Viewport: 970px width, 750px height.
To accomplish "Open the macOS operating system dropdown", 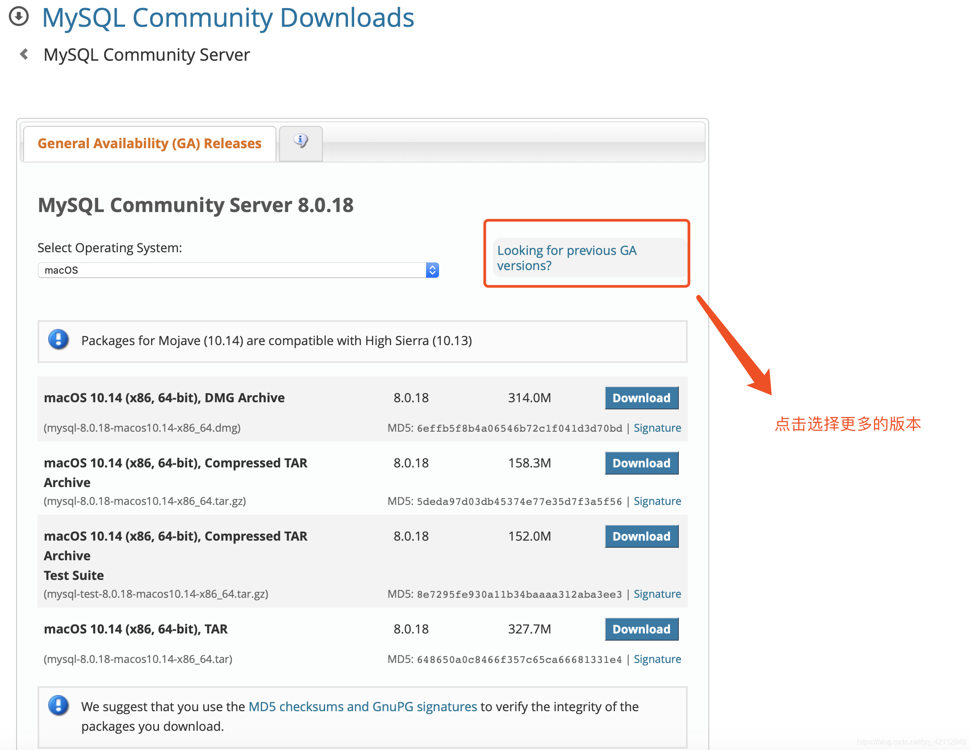I will (238, 270).
